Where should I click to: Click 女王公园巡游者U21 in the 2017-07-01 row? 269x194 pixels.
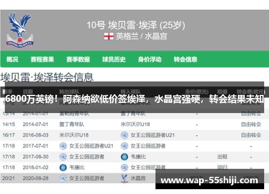91,146
